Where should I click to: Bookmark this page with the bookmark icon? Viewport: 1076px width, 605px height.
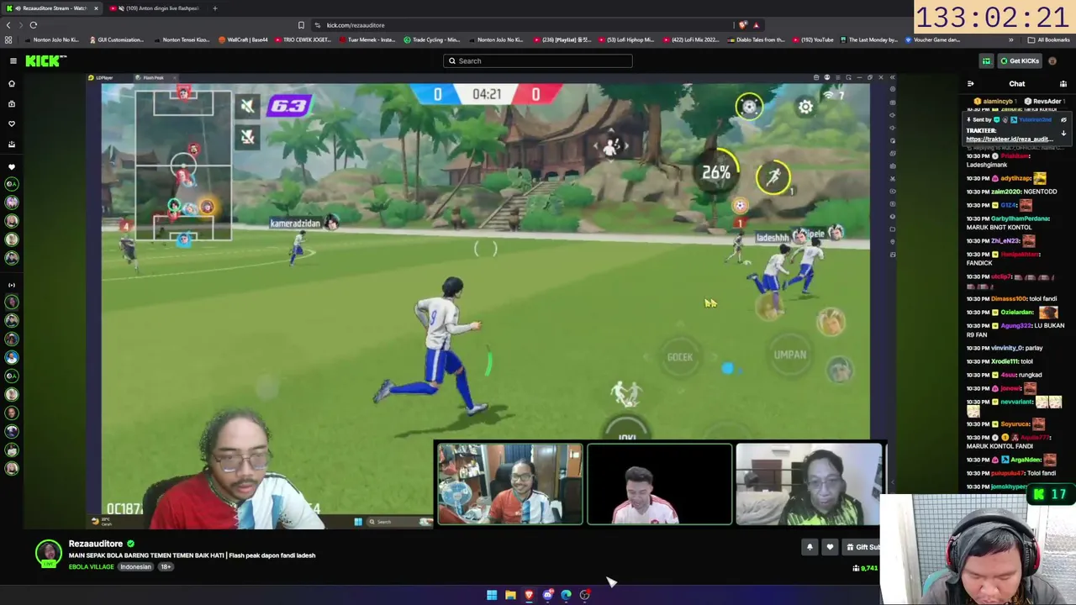pyautogui.click(x=301, y=25)
